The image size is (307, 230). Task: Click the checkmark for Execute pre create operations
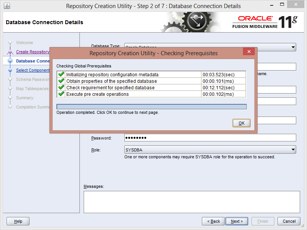(61, 94)
